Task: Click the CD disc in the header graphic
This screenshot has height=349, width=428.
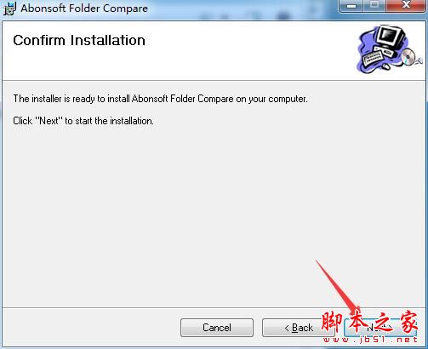Action: pos(408,56)
